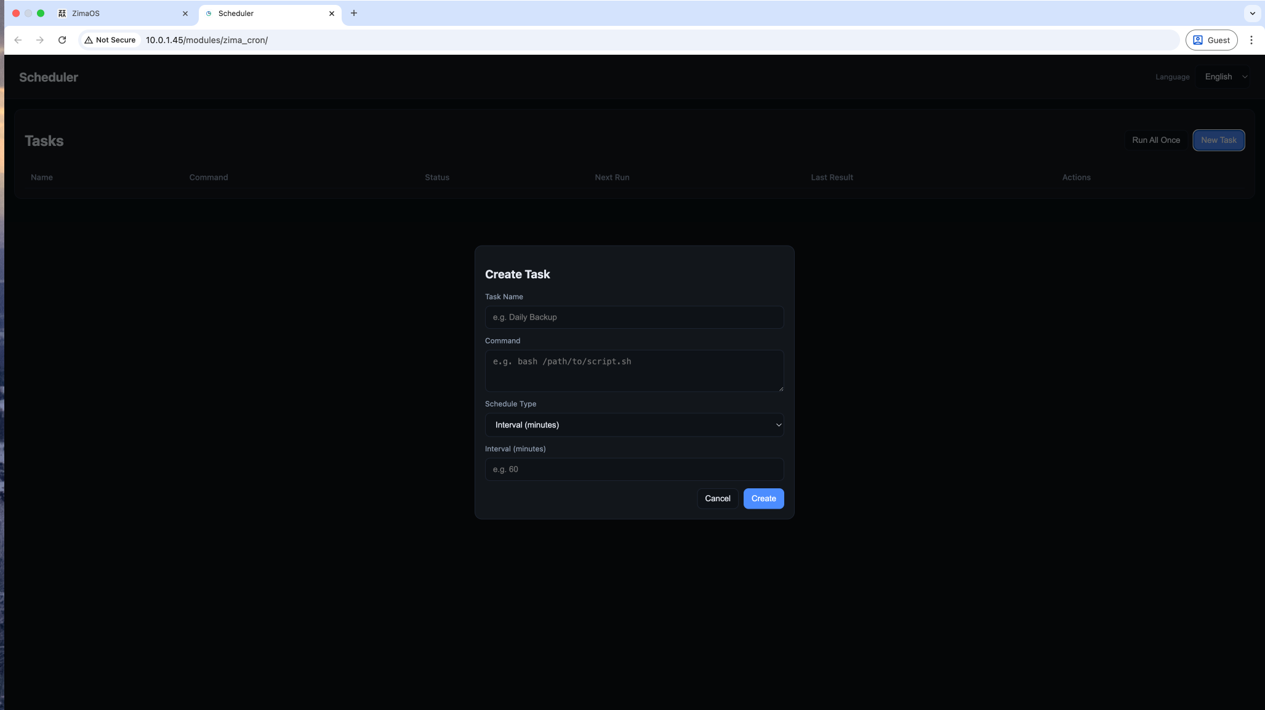Click the Interval minutes input

[x=634, y=469]
